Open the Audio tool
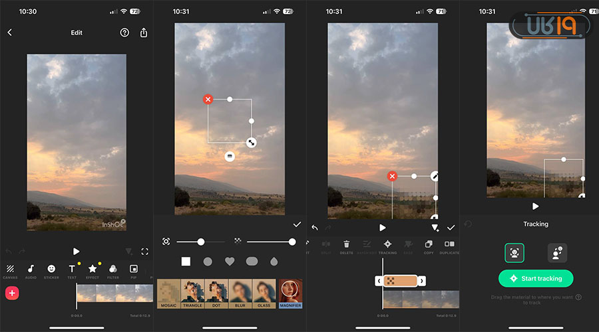Screen dimensions: 599x332 tap(31, 270)
